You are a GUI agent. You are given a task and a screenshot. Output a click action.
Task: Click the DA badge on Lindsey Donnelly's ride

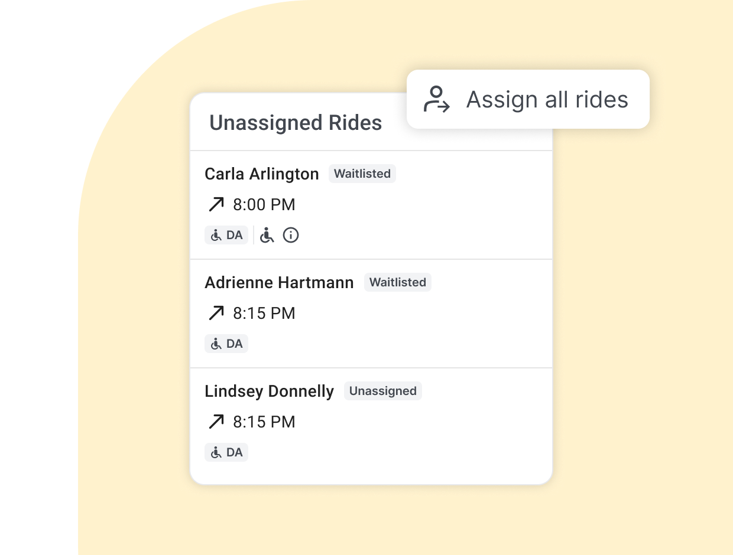tap(226, 452)
